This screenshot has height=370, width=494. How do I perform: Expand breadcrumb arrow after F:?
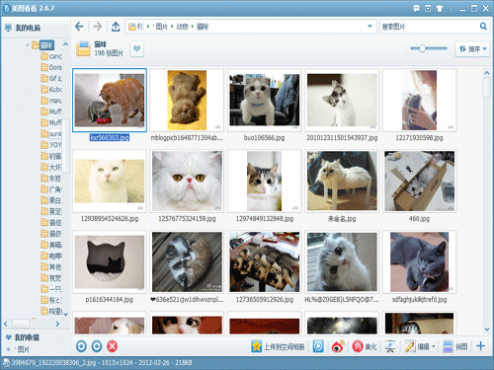click(x=148, y=27)
